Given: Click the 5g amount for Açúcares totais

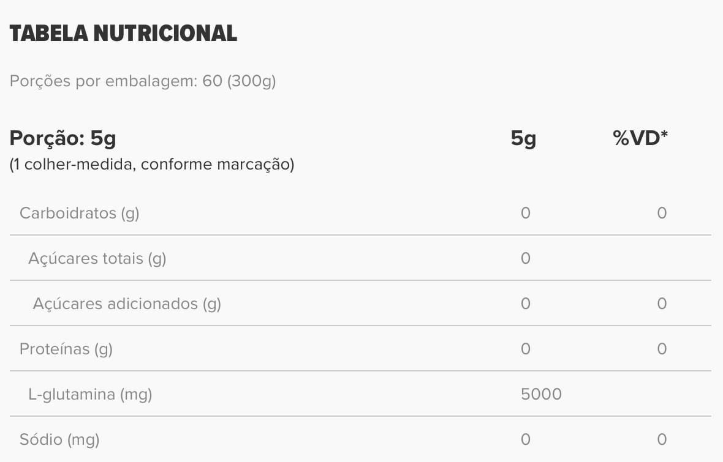Looking at the screenshot, I should tap(525, 258).
